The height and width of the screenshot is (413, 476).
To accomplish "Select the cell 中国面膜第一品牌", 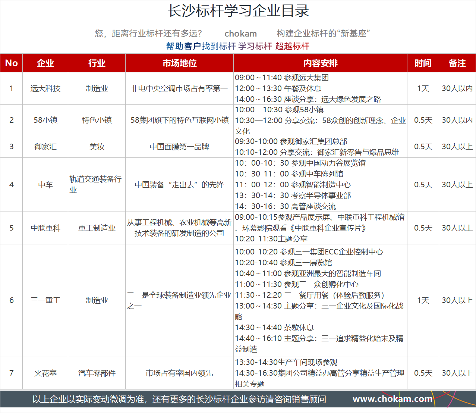I will (179, 147).
